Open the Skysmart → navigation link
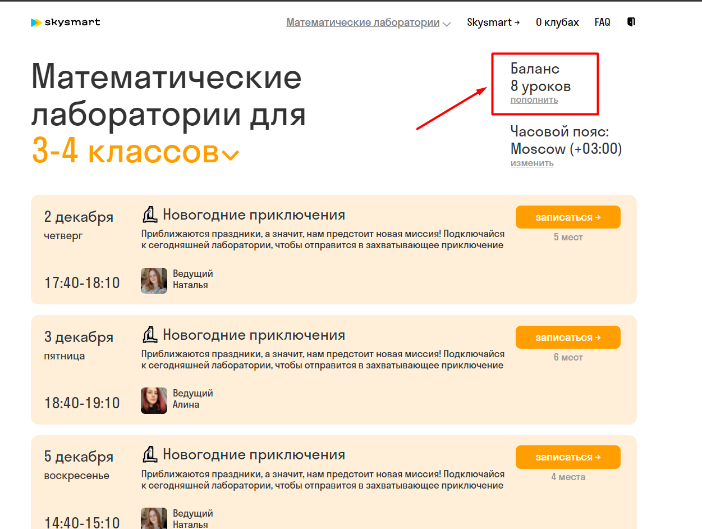 click(493, 22)
